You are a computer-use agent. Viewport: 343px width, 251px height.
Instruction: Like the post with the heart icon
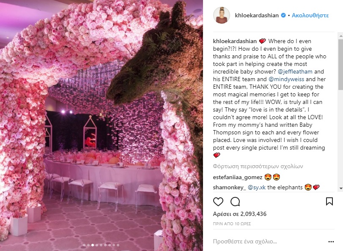pyautogui.click(x=218, y=202)
